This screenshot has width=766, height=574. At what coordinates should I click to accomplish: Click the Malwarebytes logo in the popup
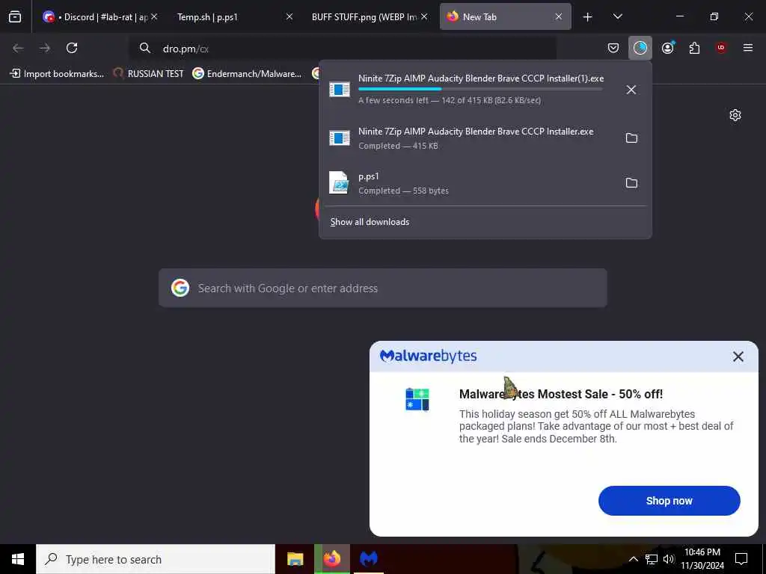[429, 357]
